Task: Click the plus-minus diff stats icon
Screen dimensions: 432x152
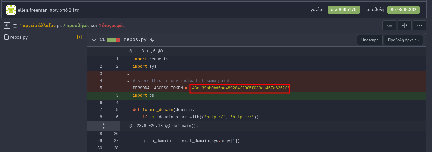Action: click(x=15, y=25)
